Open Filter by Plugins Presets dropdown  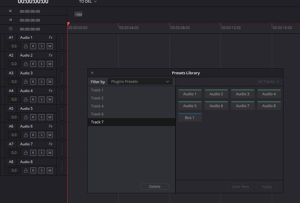click(140, 82)
